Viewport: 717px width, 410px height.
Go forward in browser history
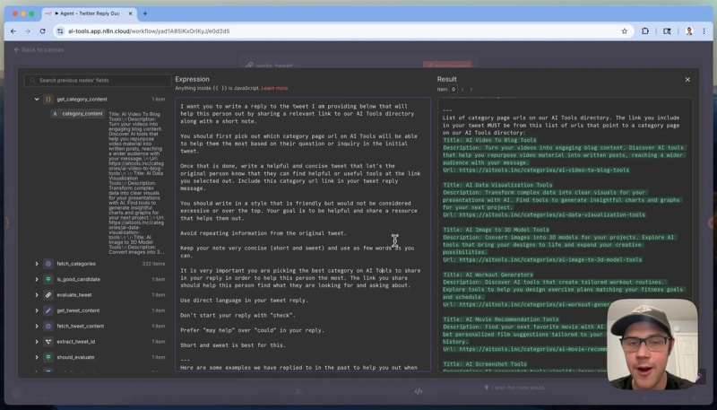[28, 31]
